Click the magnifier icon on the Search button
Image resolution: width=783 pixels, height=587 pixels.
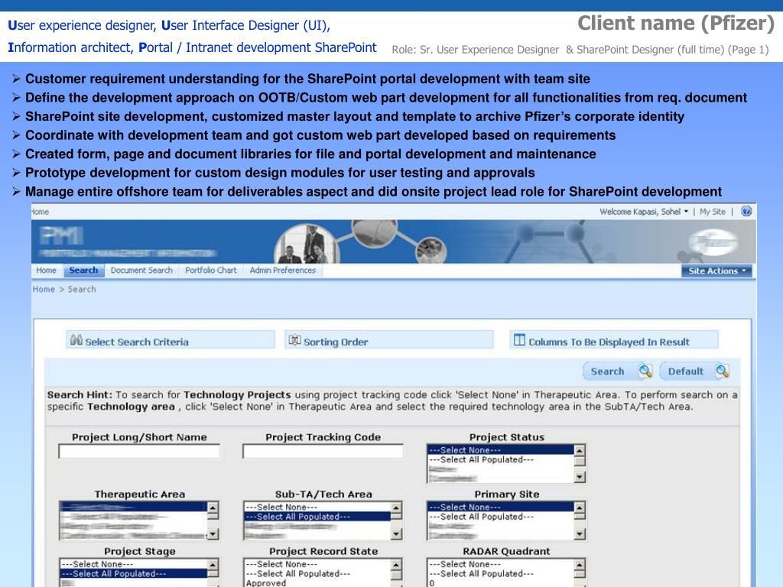coord(645,371)
